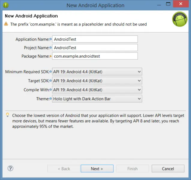Click info decorator next to Application Name
The height and width of the screenshot is (180, 191).
50,40
